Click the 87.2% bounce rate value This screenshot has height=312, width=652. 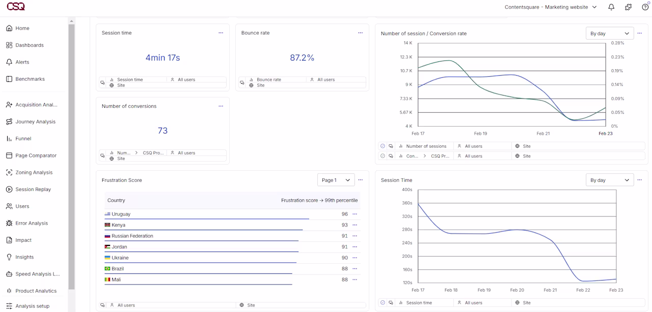point(302,58)
